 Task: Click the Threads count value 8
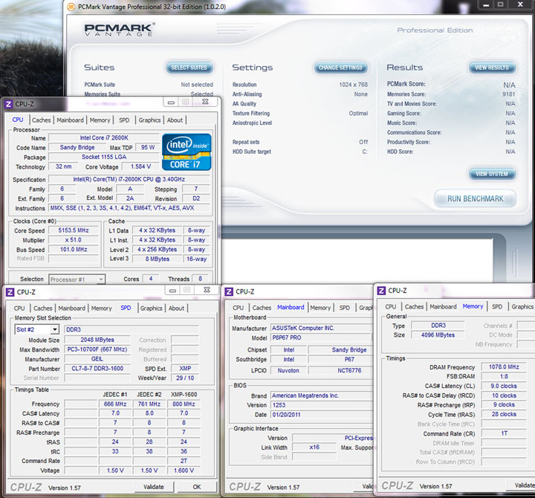pyautogui.click(x=201, y=279)
